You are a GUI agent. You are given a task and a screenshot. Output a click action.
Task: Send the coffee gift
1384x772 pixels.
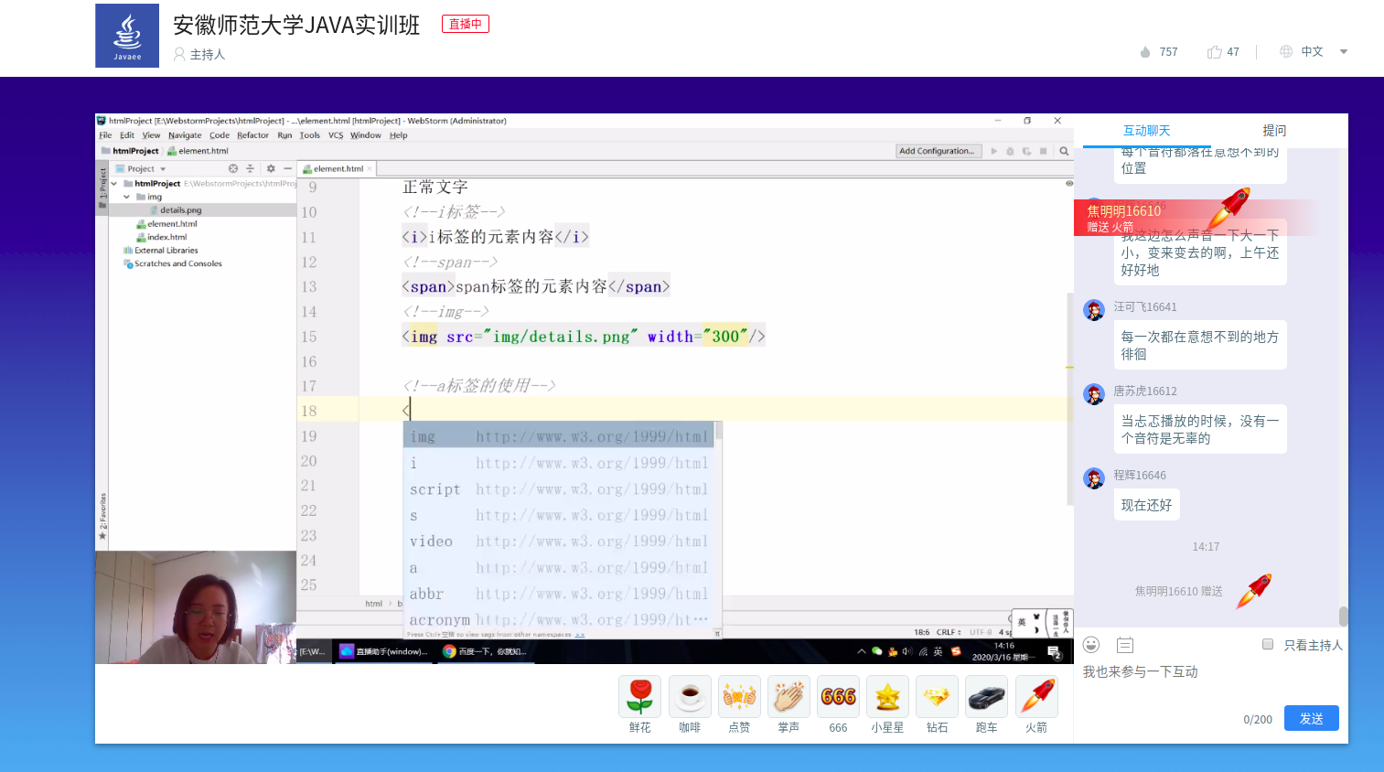pos(690,697)
